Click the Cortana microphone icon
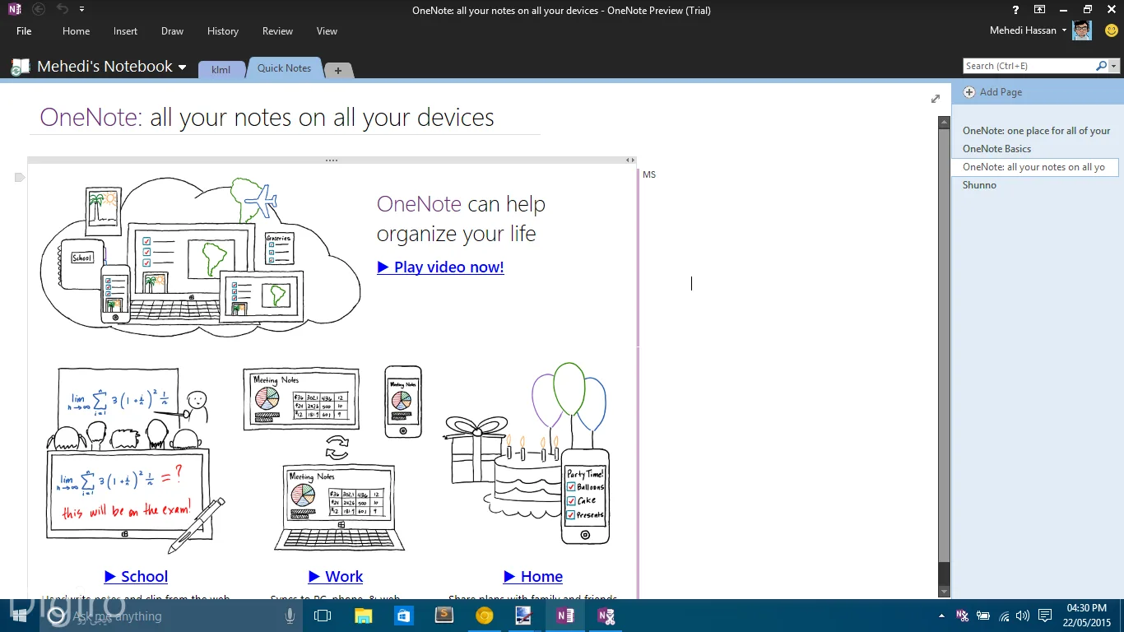 tap(290, 616)
